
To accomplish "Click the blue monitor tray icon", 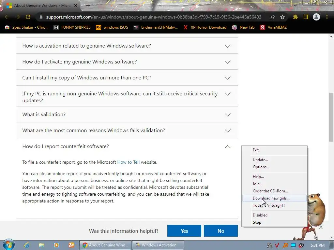I will tap(293, 245).
